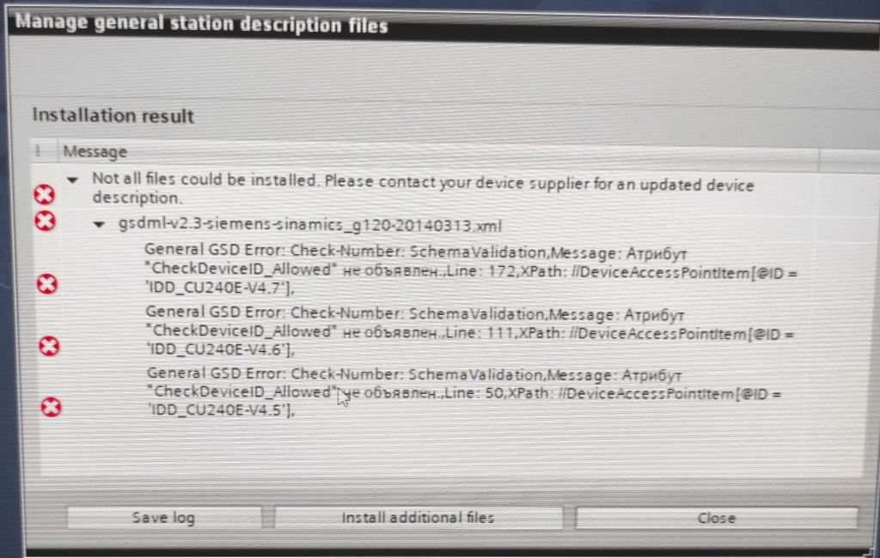This screenshot has width=880, height=558.
Task: Click the error icon beside "Not all files" message
Action: click(x=44, y=195)
